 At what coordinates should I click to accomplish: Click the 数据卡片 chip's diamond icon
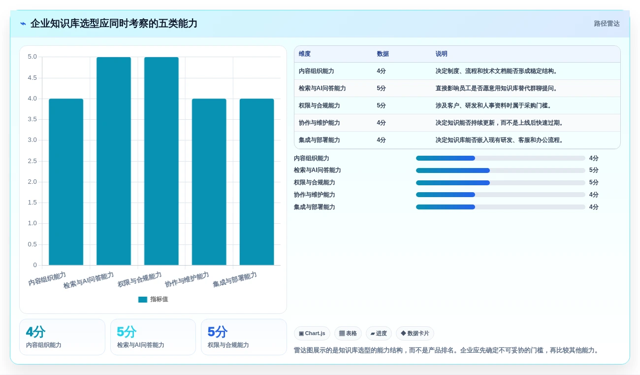[x=403, y=334]
